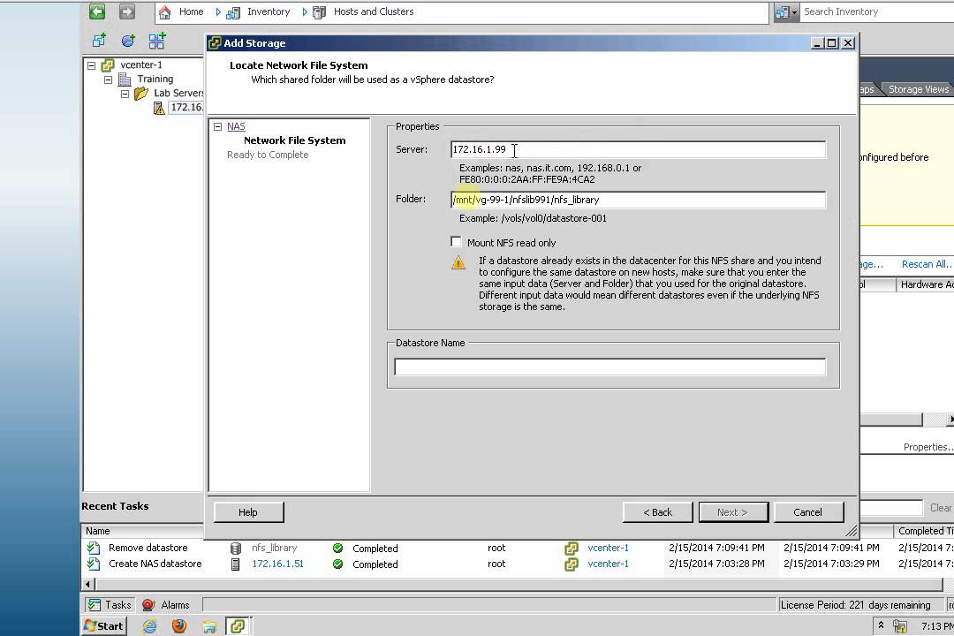Click the Rescan All link
The height and width of the screenshot is (636, 954).
[x=927, y=264]
